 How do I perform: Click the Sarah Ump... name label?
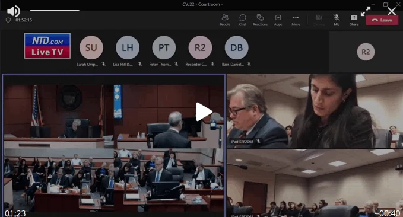click(87, 64)
